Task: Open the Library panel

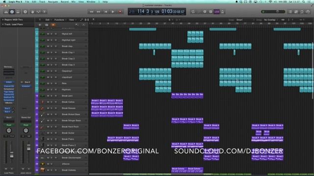Action: click(6, 12)
